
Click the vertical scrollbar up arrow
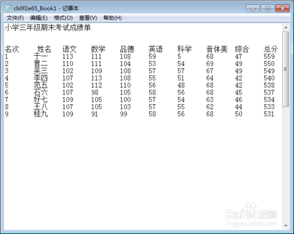[x=286, y=28]
